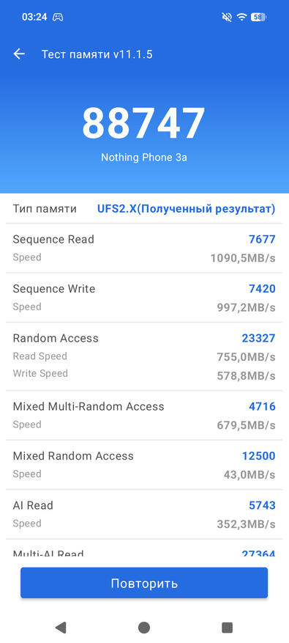Tap the clock showing 03:24

34,17
